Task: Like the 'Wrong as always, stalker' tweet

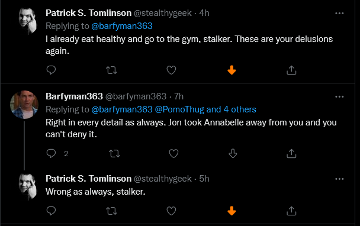Action: pyautogui.click(x=171, y=211)
